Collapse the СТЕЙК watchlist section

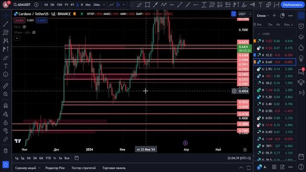(x=259, y=34)
